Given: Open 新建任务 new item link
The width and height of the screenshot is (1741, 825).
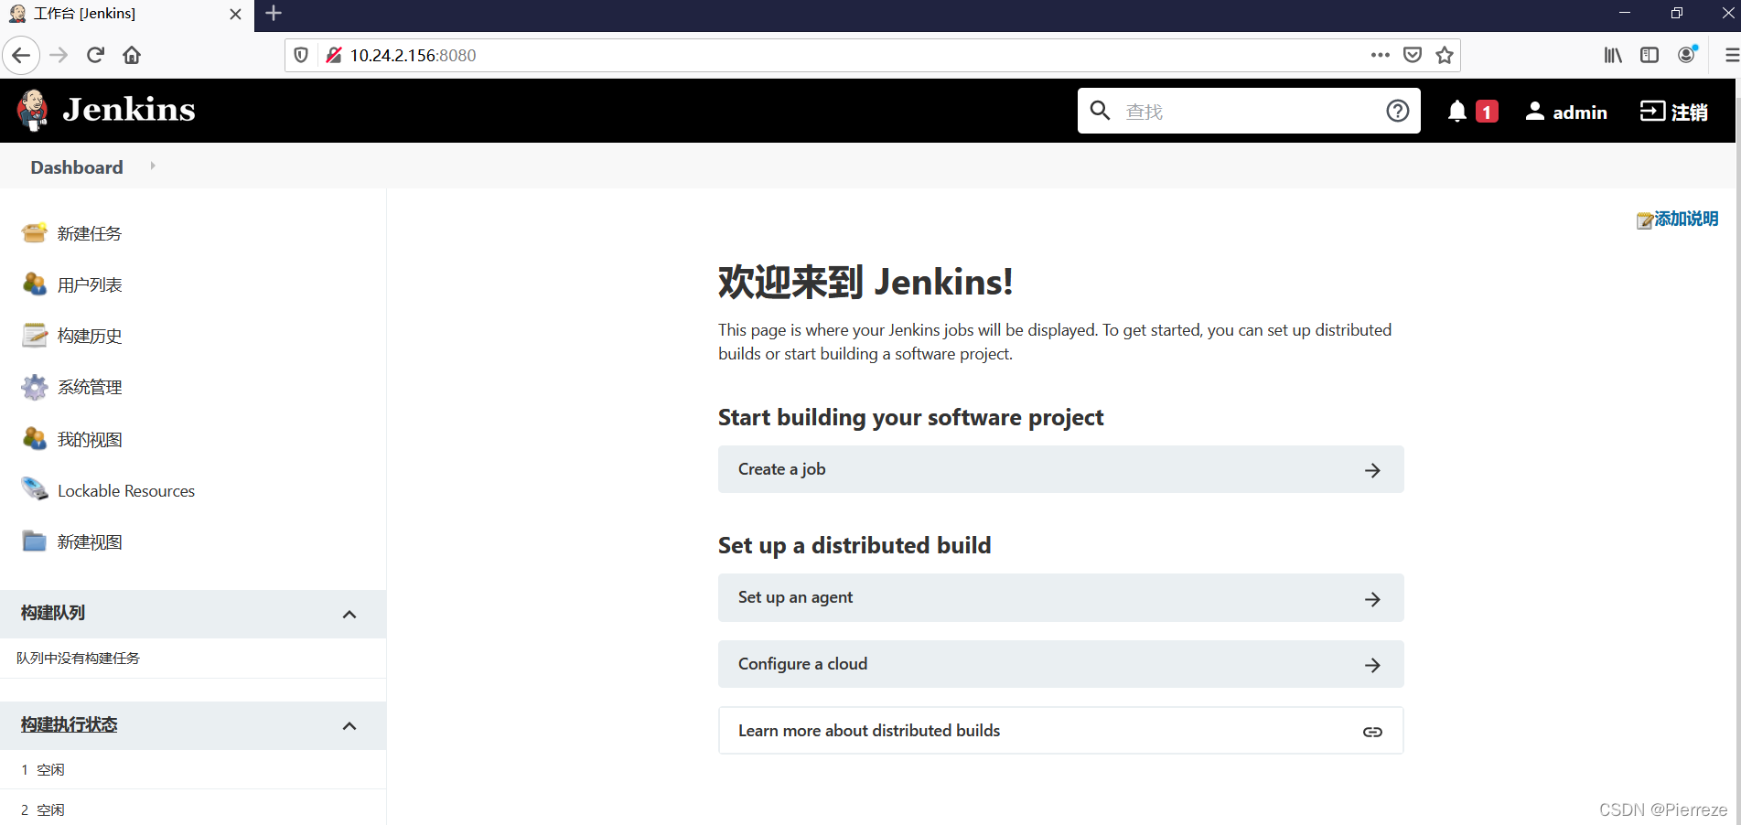Looking at the screenshot, I should (90, 234).
